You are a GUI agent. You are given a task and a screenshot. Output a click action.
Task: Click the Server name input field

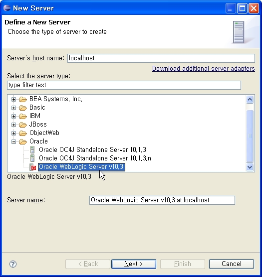pos(162,200)
